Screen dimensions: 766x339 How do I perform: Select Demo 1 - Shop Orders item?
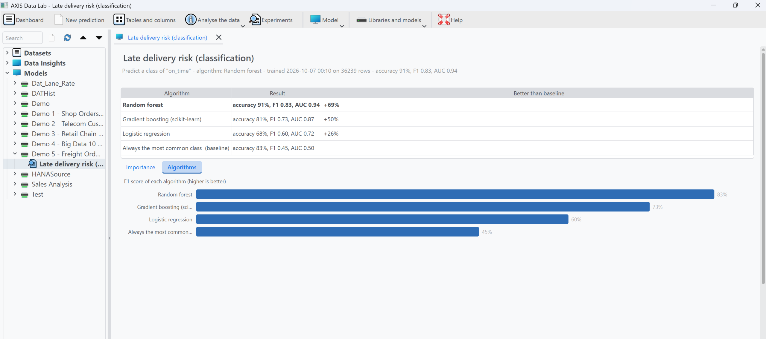click(68, 114)
